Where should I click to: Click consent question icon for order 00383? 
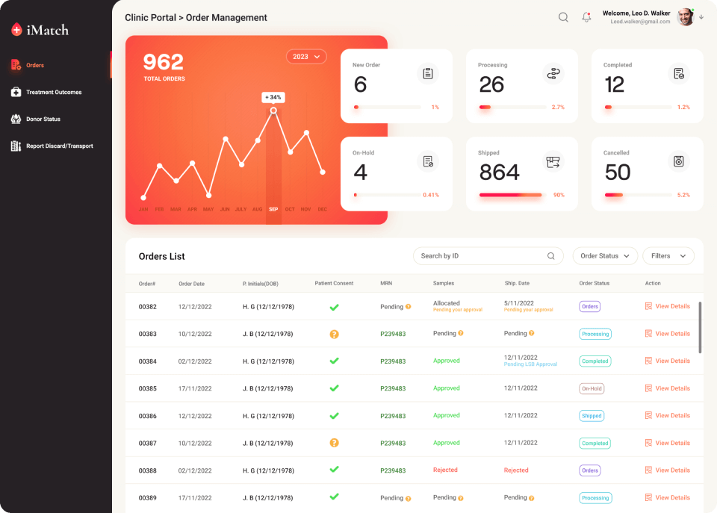pyautogui.click(x=335, y=335)
